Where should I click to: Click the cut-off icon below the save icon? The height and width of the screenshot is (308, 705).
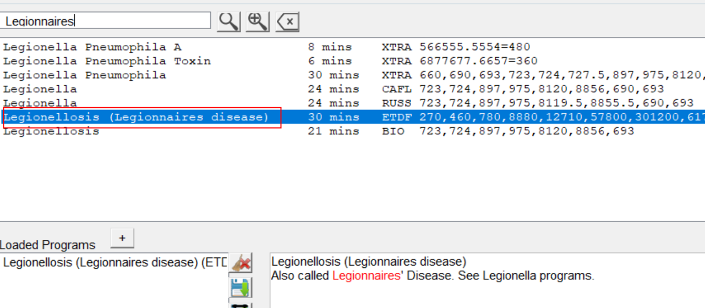[x=241, y=305]
